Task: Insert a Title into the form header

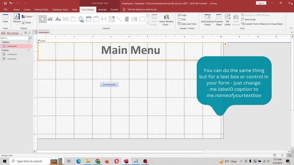Action: point(182,19)
